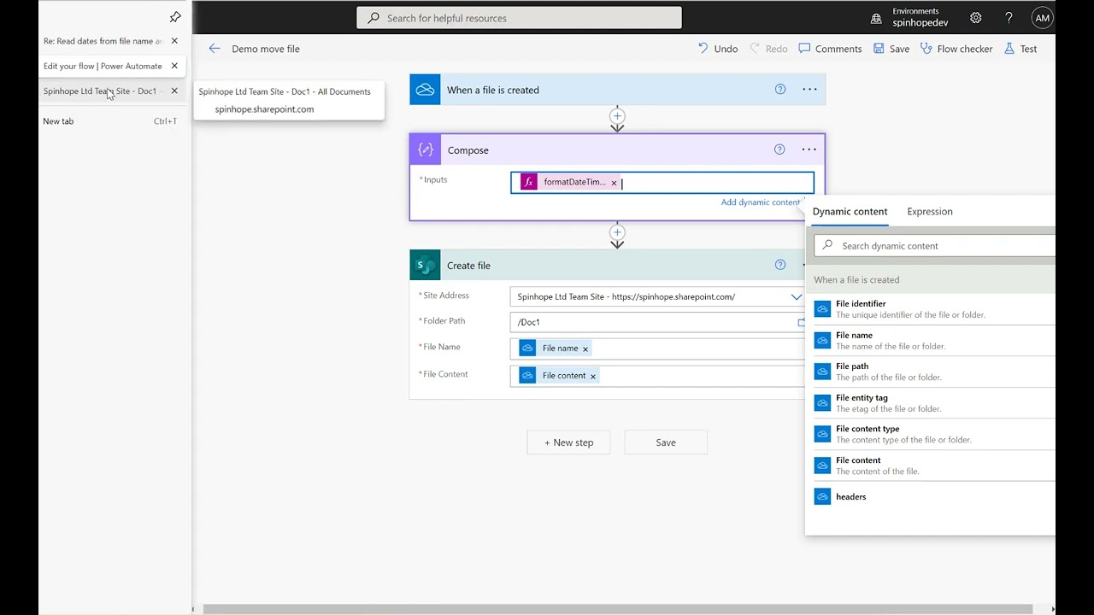Open the Site Address dropdown
The height and width of the screenshot is (615, 1094).
[x=796, y=297]
